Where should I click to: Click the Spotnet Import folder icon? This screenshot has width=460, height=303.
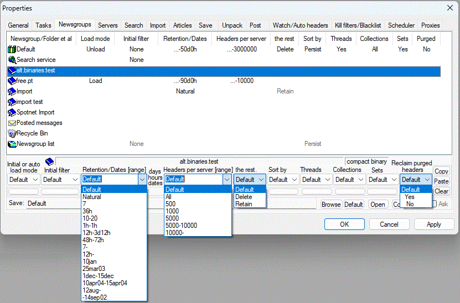pos(12,112)
